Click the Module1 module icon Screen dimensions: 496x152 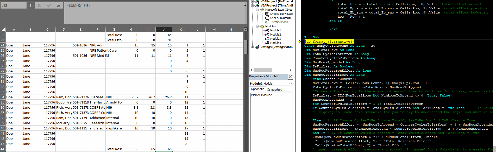click(267, 30)
